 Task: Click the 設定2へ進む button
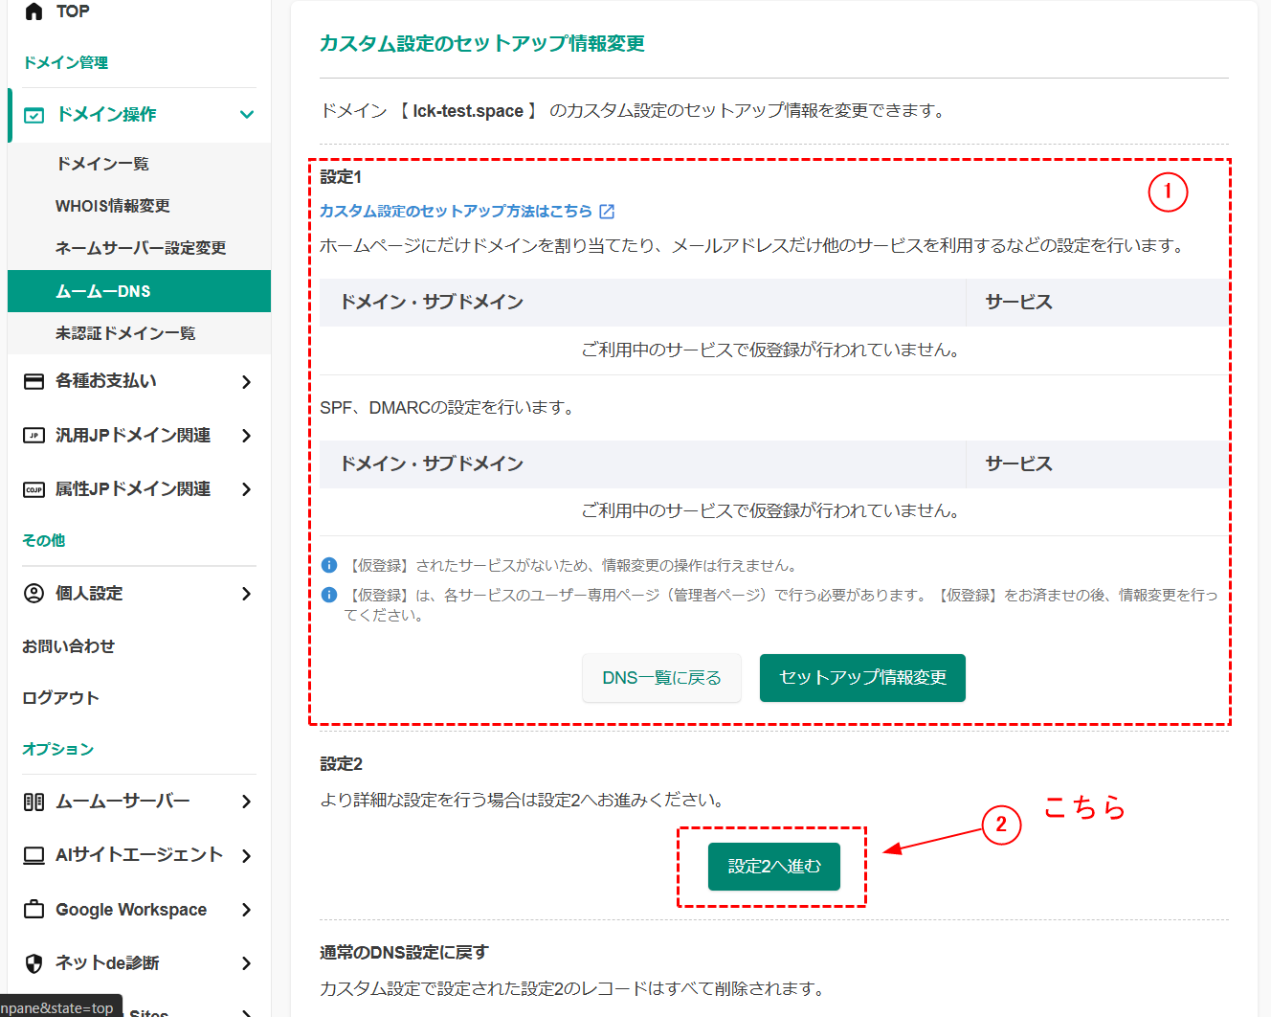774,867
